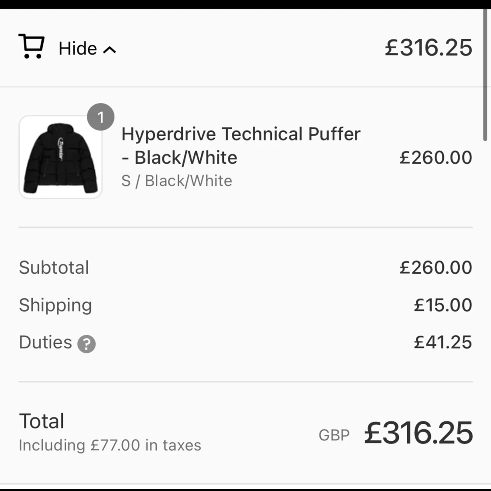Screen dimensions: 491x491
Task: Click the chevron icon next to Hide
Action: point(110,49)
